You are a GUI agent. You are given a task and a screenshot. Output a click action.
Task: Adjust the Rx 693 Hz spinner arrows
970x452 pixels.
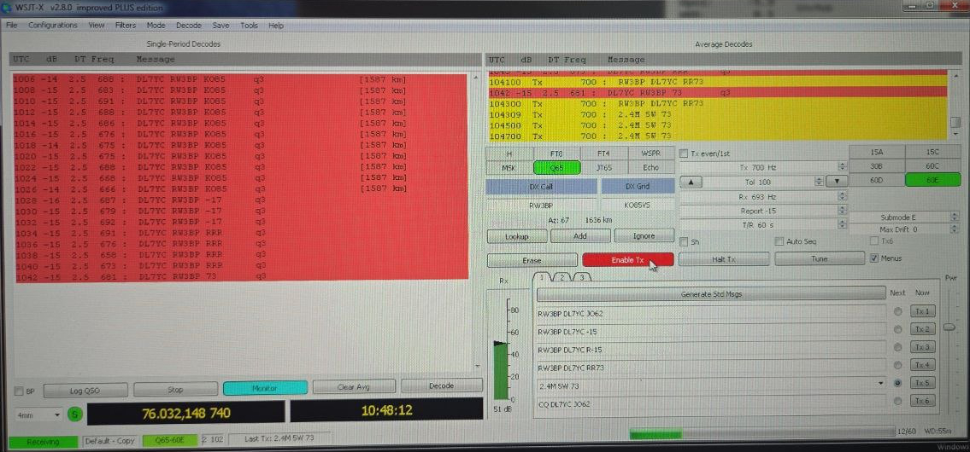842,196
